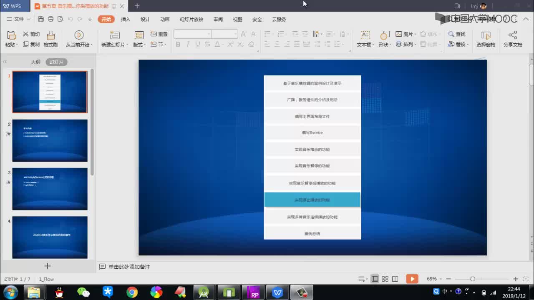Click the Redo arrow icon
This screenshot has height=300, width=534.
click(80, 19)
